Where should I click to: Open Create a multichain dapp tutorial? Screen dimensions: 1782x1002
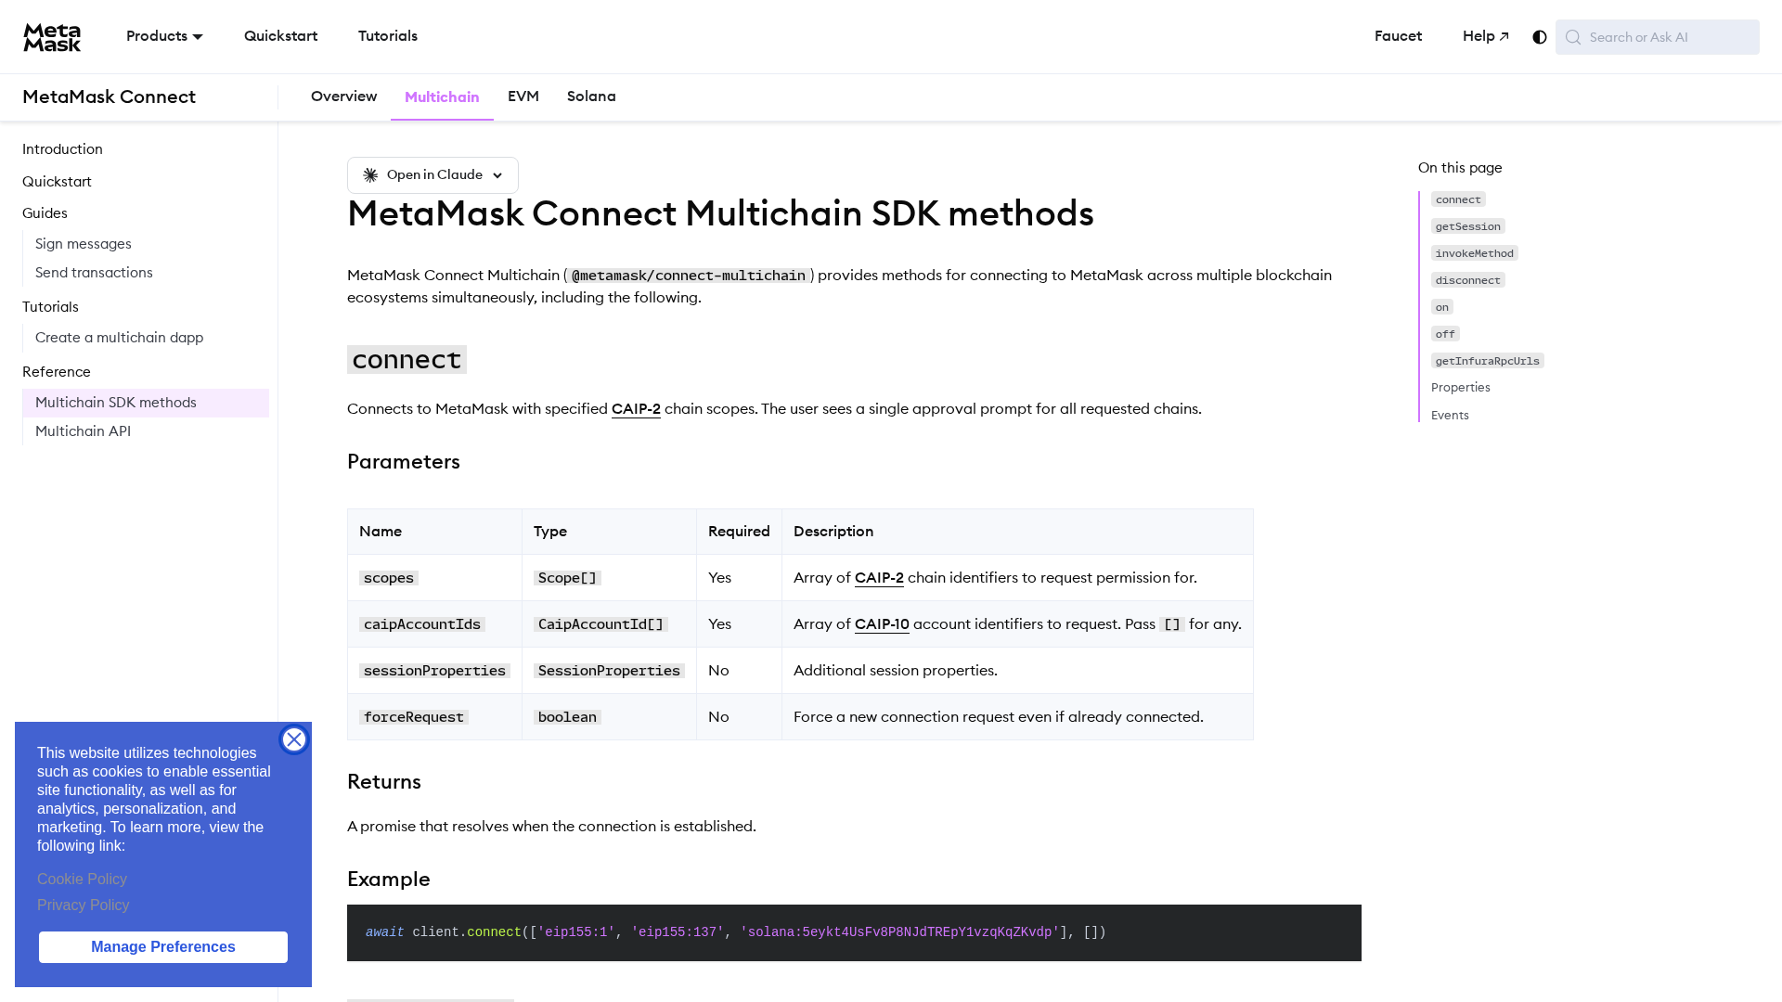point(119,338)
